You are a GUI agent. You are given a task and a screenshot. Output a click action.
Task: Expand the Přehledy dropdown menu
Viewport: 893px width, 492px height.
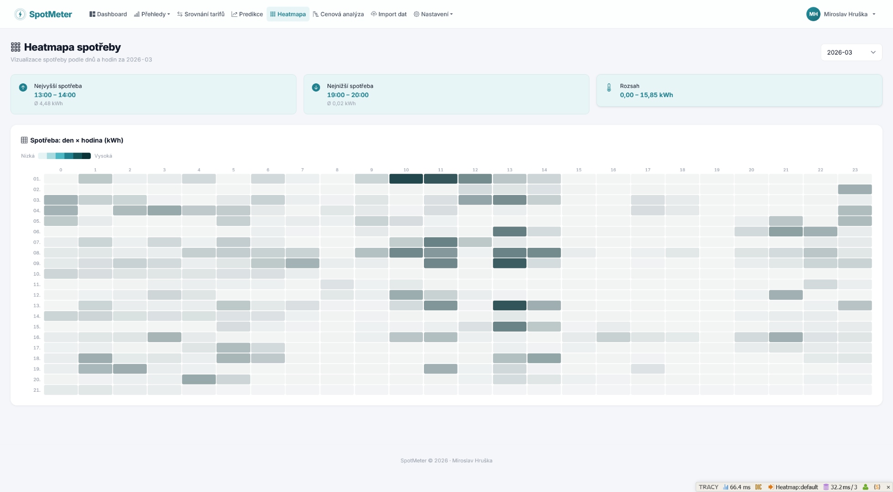(152, 14)
